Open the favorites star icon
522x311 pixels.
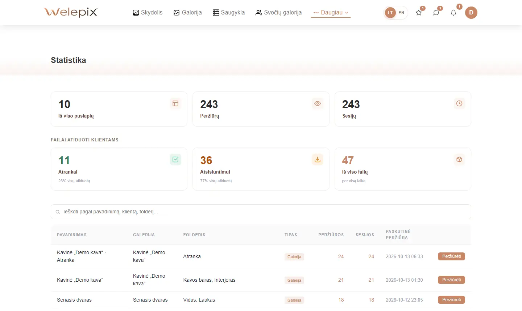pos(419,13)
